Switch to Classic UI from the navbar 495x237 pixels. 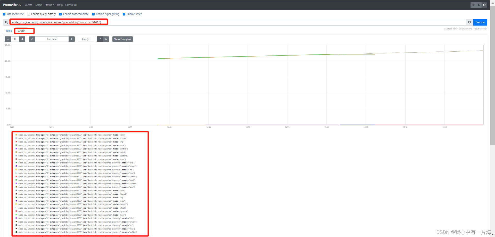pyautogui.click(x=71, y=5)
